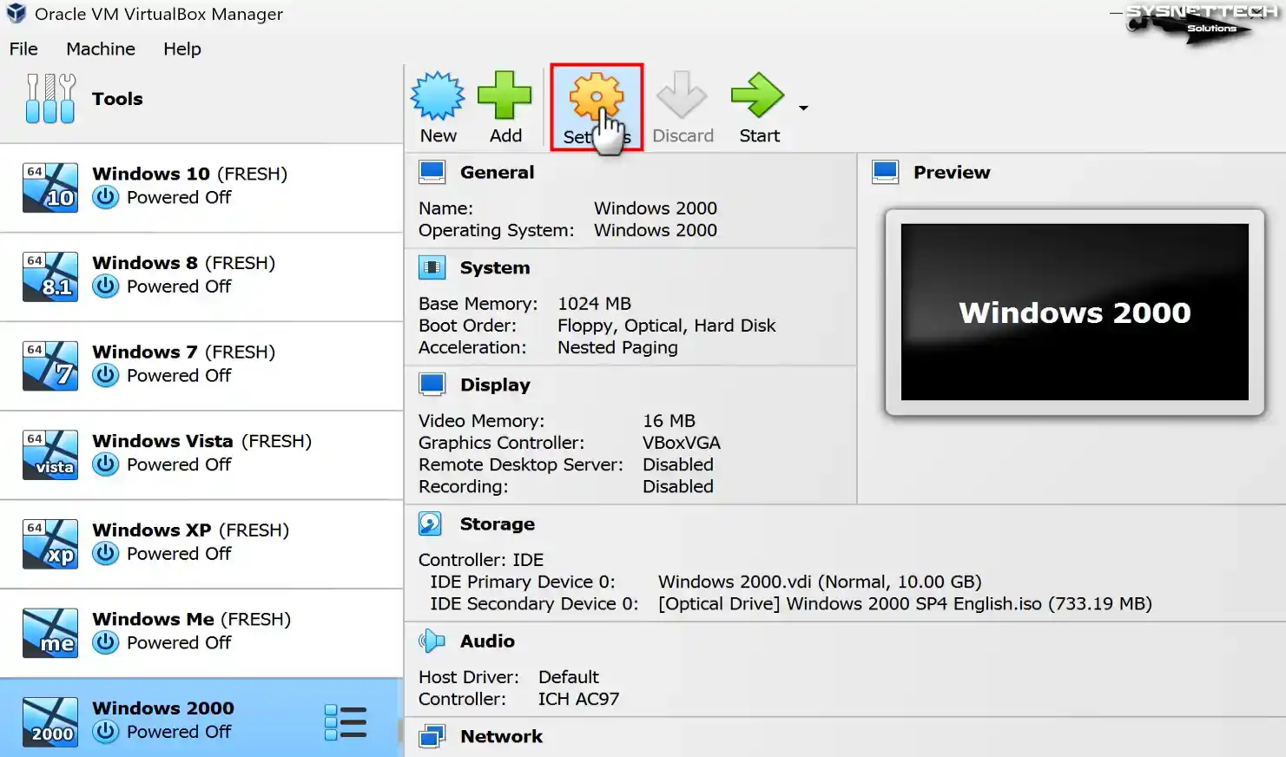
Task: Click the Windows 2000 power state icon
Action: pos(106,732)
